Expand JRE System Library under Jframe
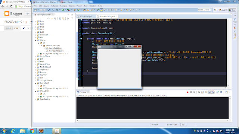The image size is (239, 134). tap(38, 54)
